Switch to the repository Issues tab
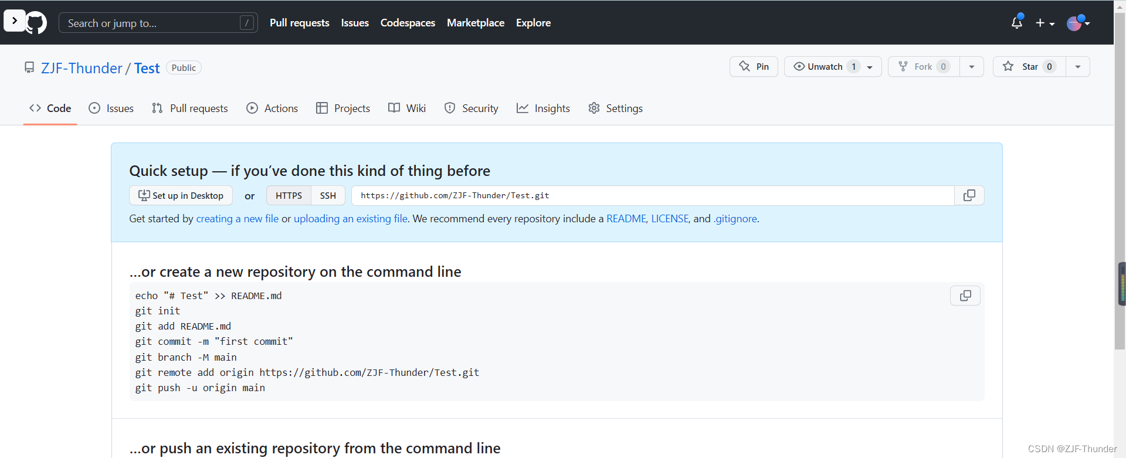1126x458 pixels. (111, 108)
